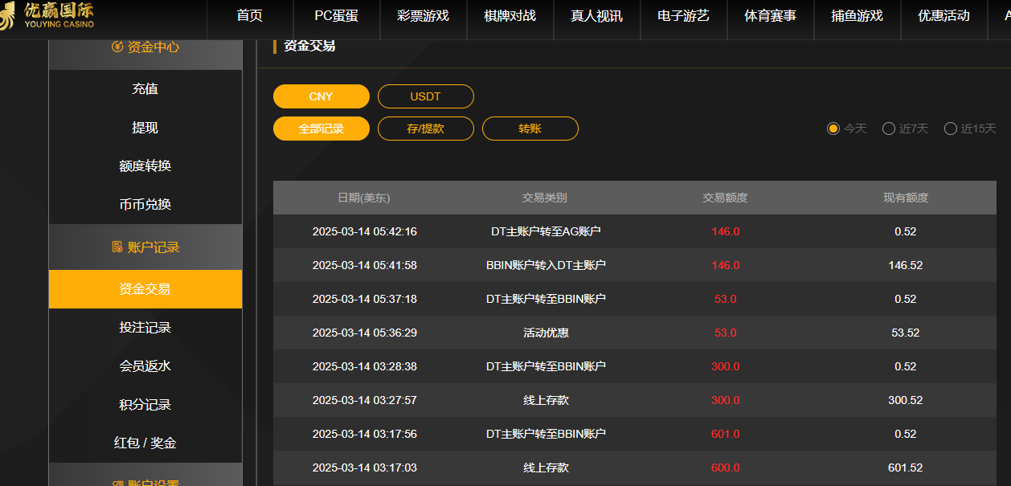1011x486 pixels.
Task: Open the 投注记录 sidebar link
Action: coord(145,328)
